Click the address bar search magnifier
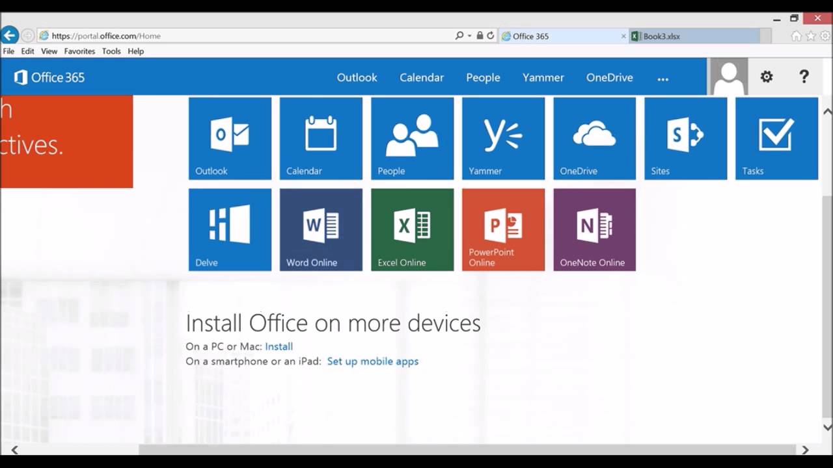This screenshot has width=833, height=468. coord(459,36)
